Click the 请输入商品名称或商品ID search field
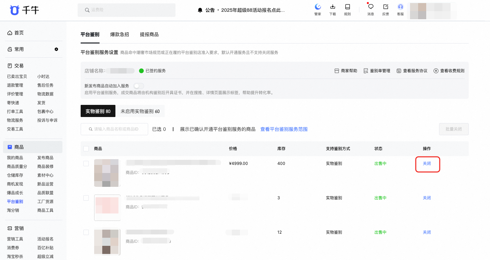 tap(114, 129)
